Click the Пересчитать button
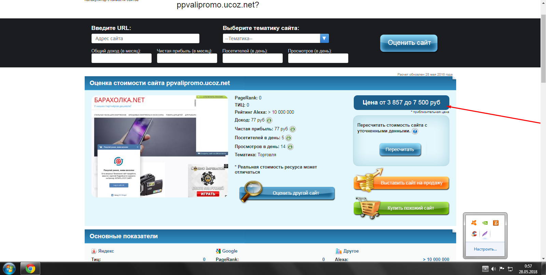Viewport: 546px width, 275px height. click(400, 150)
